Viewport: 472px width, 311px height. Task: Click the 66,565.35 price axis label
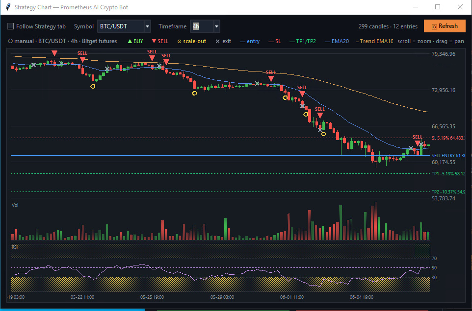[444, 126]
